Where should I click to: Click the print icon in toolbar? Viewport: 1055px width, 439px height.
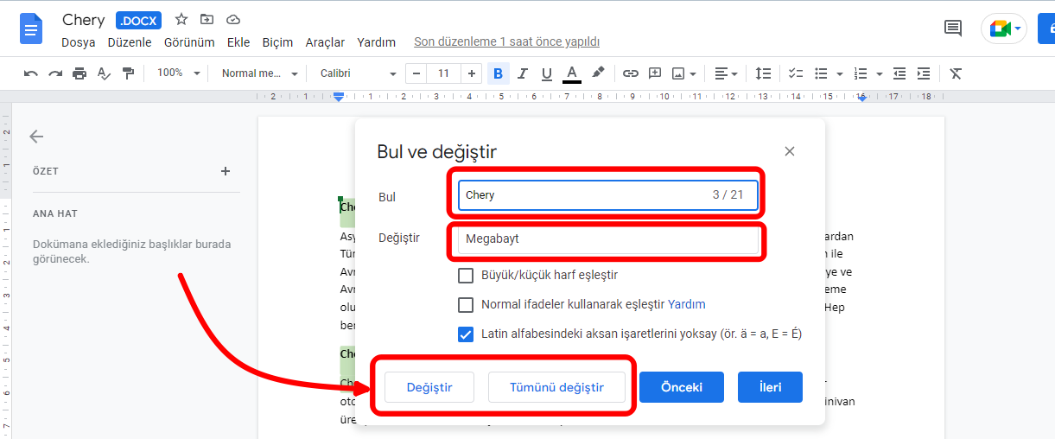point(79,73)
